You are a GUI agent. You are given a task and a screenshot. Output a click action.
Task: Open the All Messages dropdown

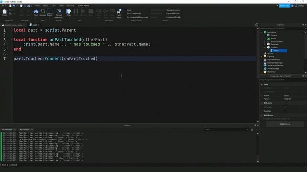coord(9,129)
